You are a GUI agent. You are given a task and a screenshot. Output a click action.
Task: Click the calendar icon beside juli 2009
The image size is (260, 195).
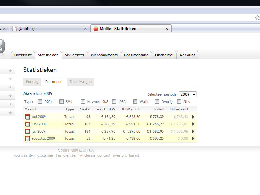click(28, 131)
